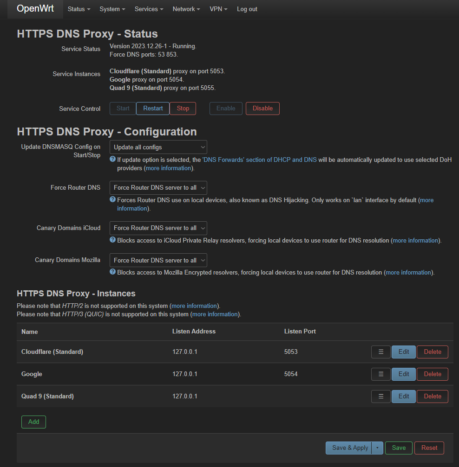Screen dimensions: 459x467
Task: Click the 127.0.0.1 address in Google row
Action: [185, 374]
